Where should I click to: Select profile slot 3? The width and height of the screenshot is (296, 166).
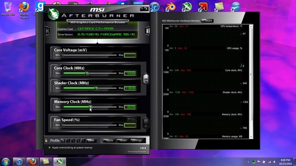pos(73,141)
